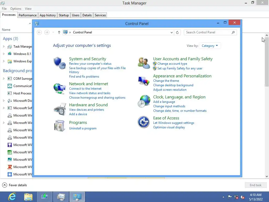This screenshot has height=202, width=269.
Task: Go up one level with up arrow
Action: coord(59,32)
